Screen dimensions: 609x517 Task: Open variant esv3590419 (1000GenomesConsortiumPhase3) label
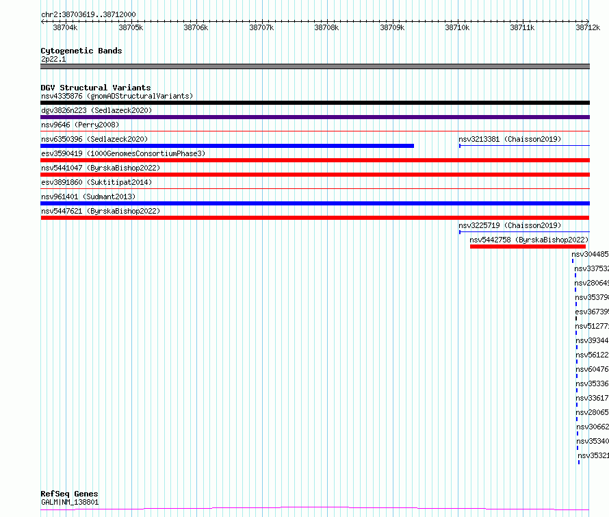click(123, 153)
